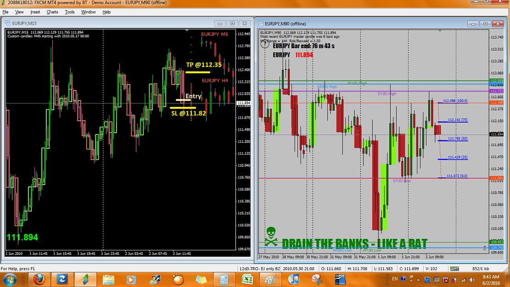Image resolution: width=510 pixels, height=287 pixels.
Task: Click EURJPY,M90 chart window icon
Action: point(261,24)
